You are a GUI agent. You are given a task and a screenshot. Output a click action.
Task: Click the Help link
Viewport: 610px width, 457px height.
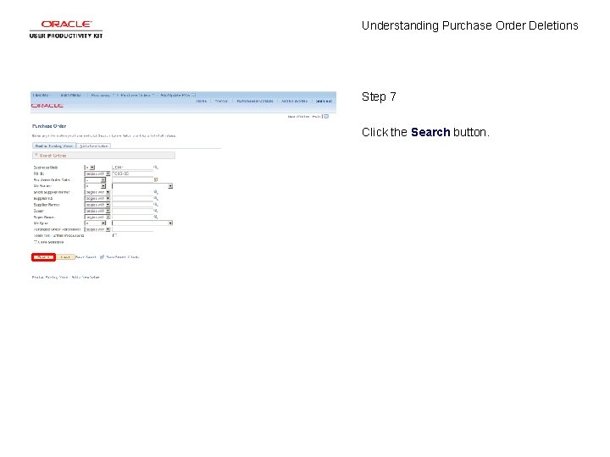coord(316,117)
